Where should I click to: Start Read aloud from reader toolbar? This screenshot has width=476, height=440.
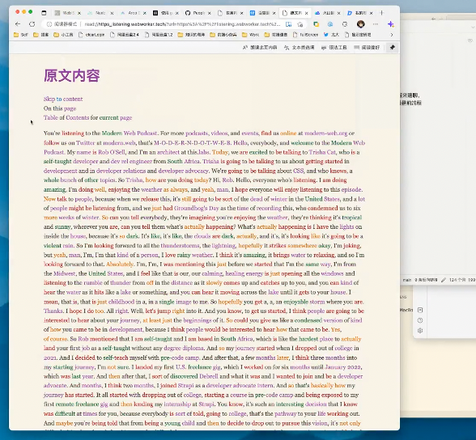coord(260,48)
